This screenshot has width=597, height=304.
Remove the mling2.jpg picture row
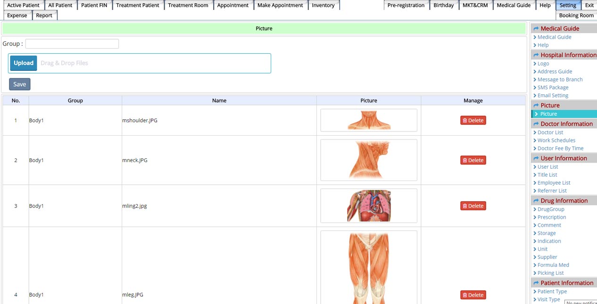point(473,206)
